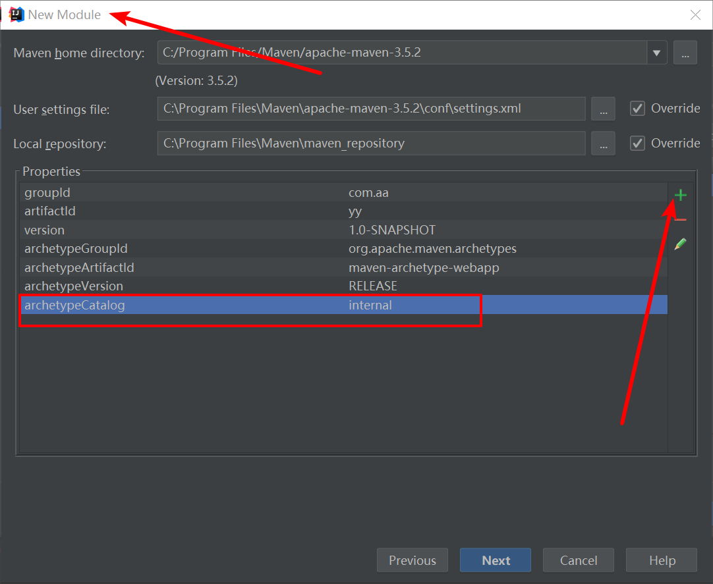Click the IntelliJ IDEA logo in the title bar

point(16,14)
